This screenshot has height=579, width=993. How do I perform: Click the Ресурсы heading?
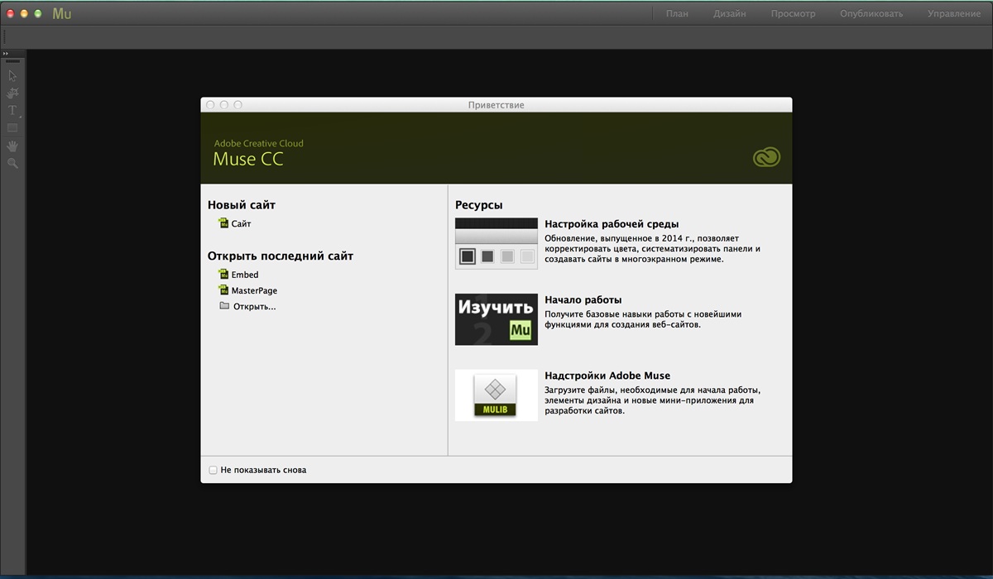[x=479, y=205]
